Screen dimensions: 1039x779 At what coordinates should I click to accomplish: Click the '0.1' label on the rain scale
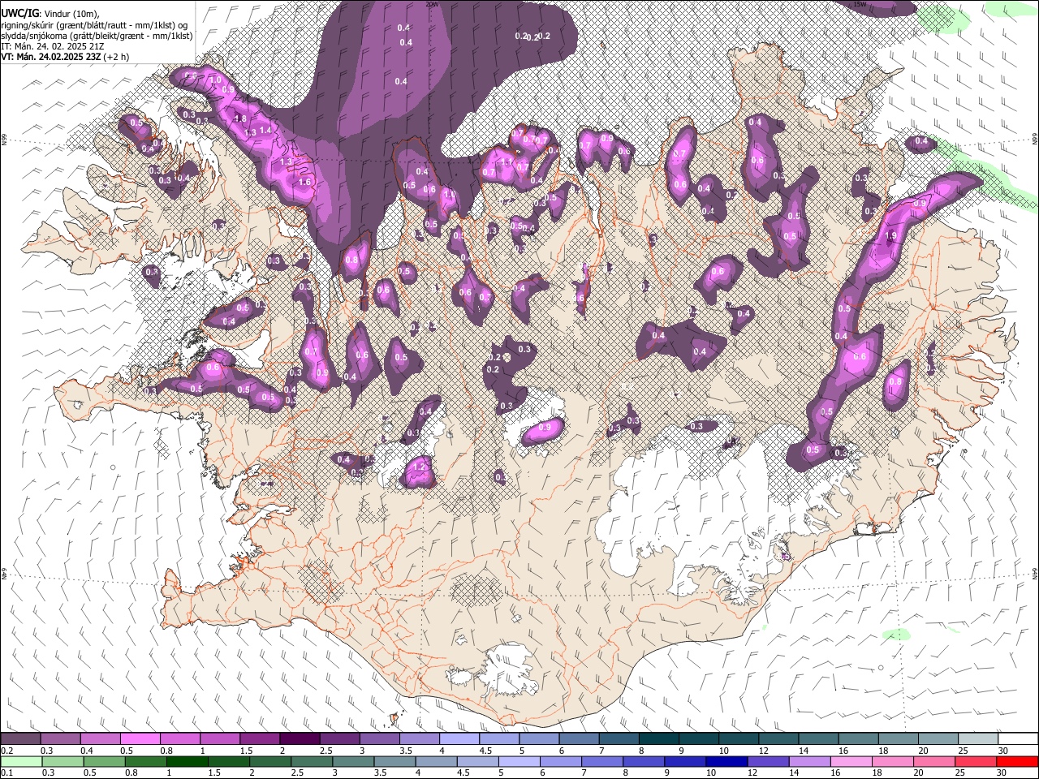(x=6, y=773)
